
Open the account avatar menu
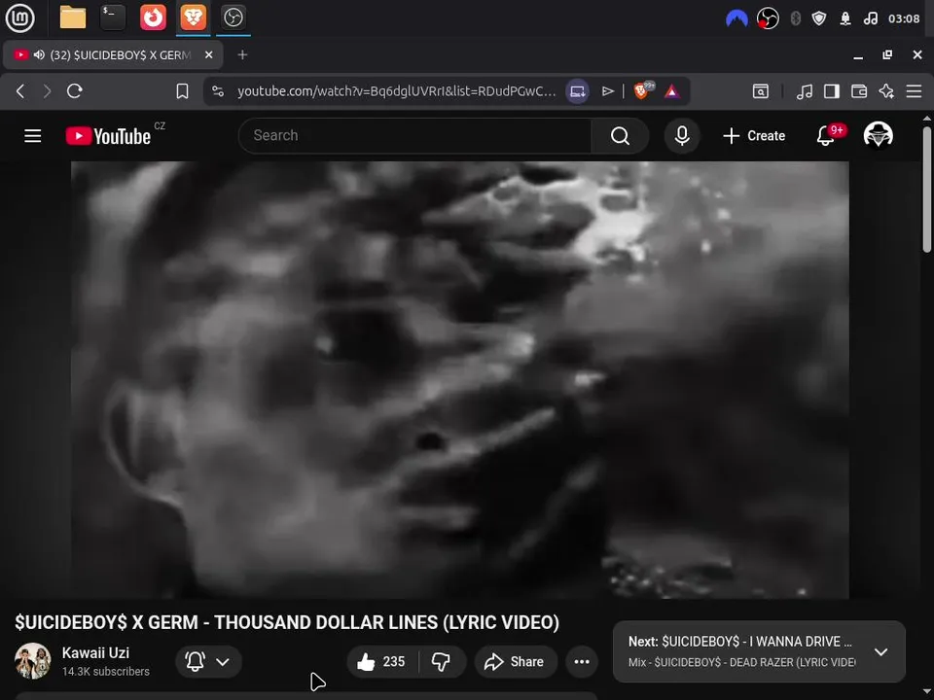[x=878, y=136]
